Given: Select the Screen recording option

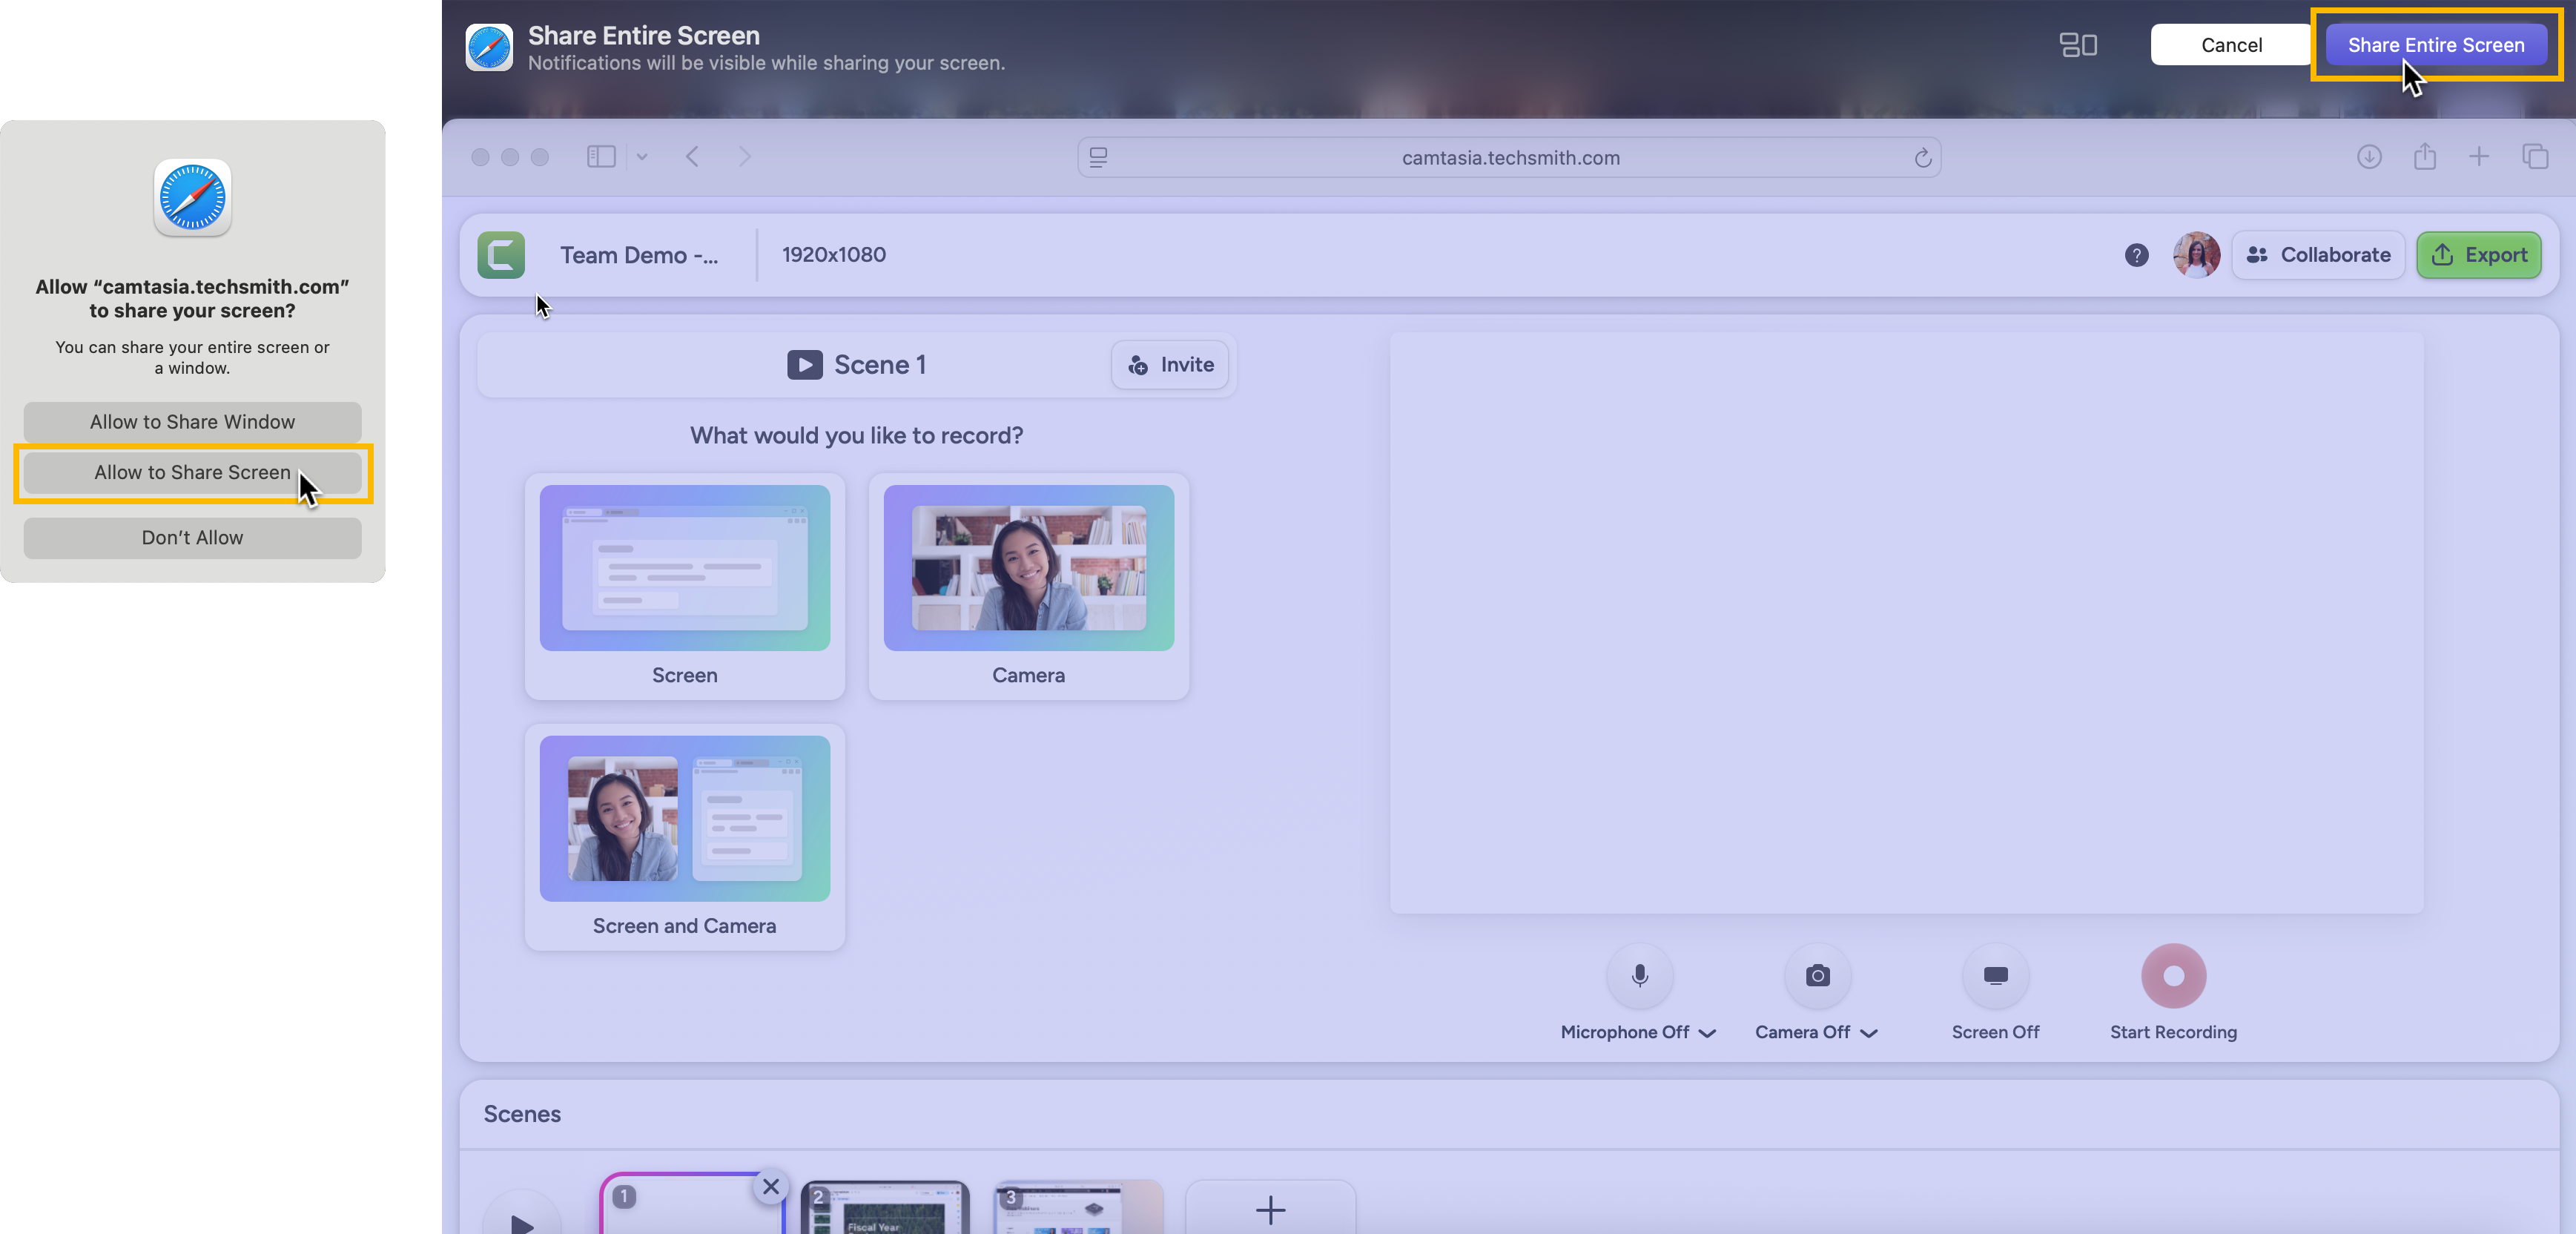Looking at the screenshot, I should pos(685,586).
